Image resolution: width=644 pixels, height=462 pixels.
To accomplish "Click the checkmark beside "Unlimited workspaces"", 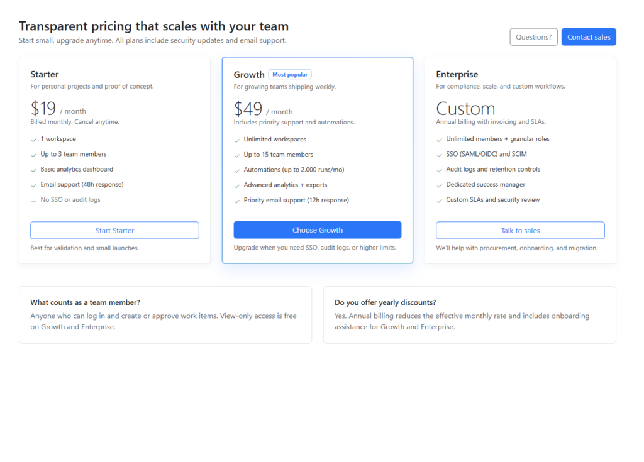I will click(x=237, y=140).
